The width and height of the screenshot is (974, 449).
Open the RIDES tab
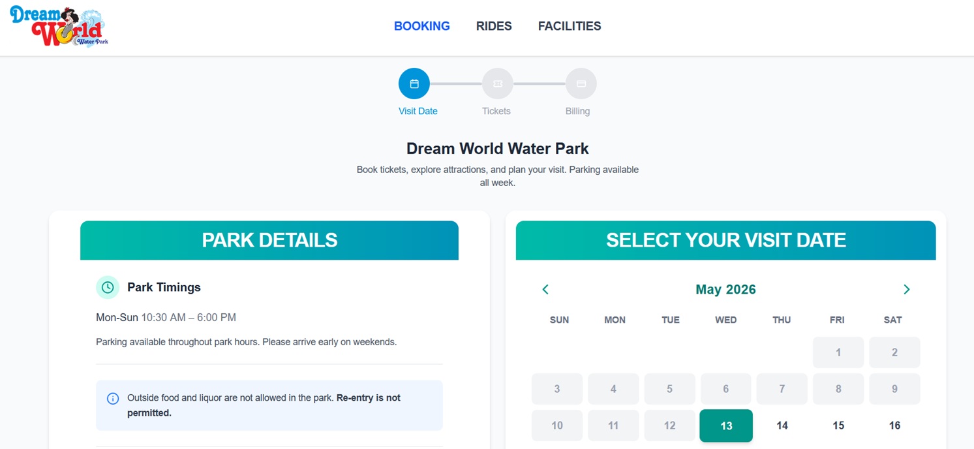pyautogui.click(x=494, y=26)
